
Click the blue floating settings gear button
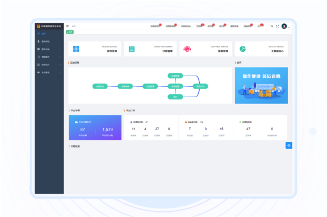289,145
